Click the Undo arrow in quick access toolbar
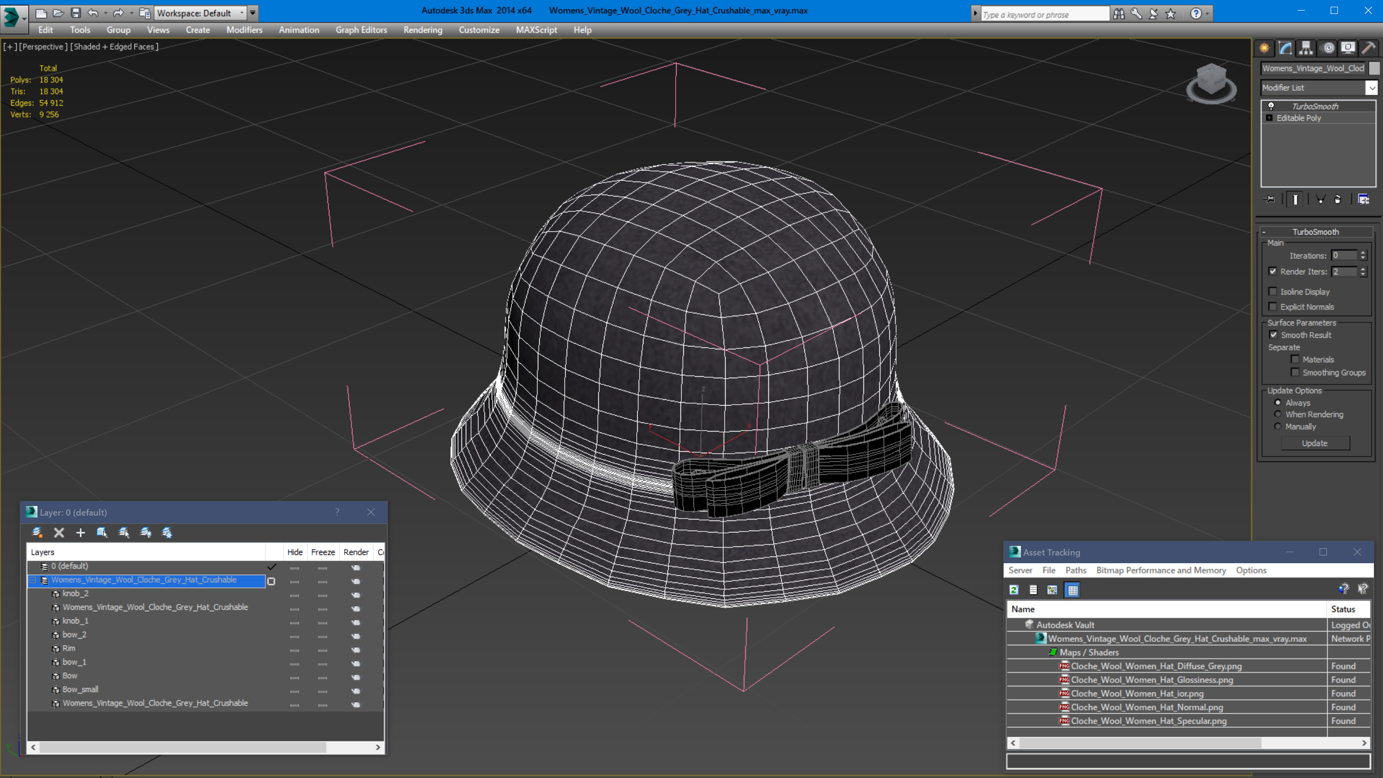 93,12
